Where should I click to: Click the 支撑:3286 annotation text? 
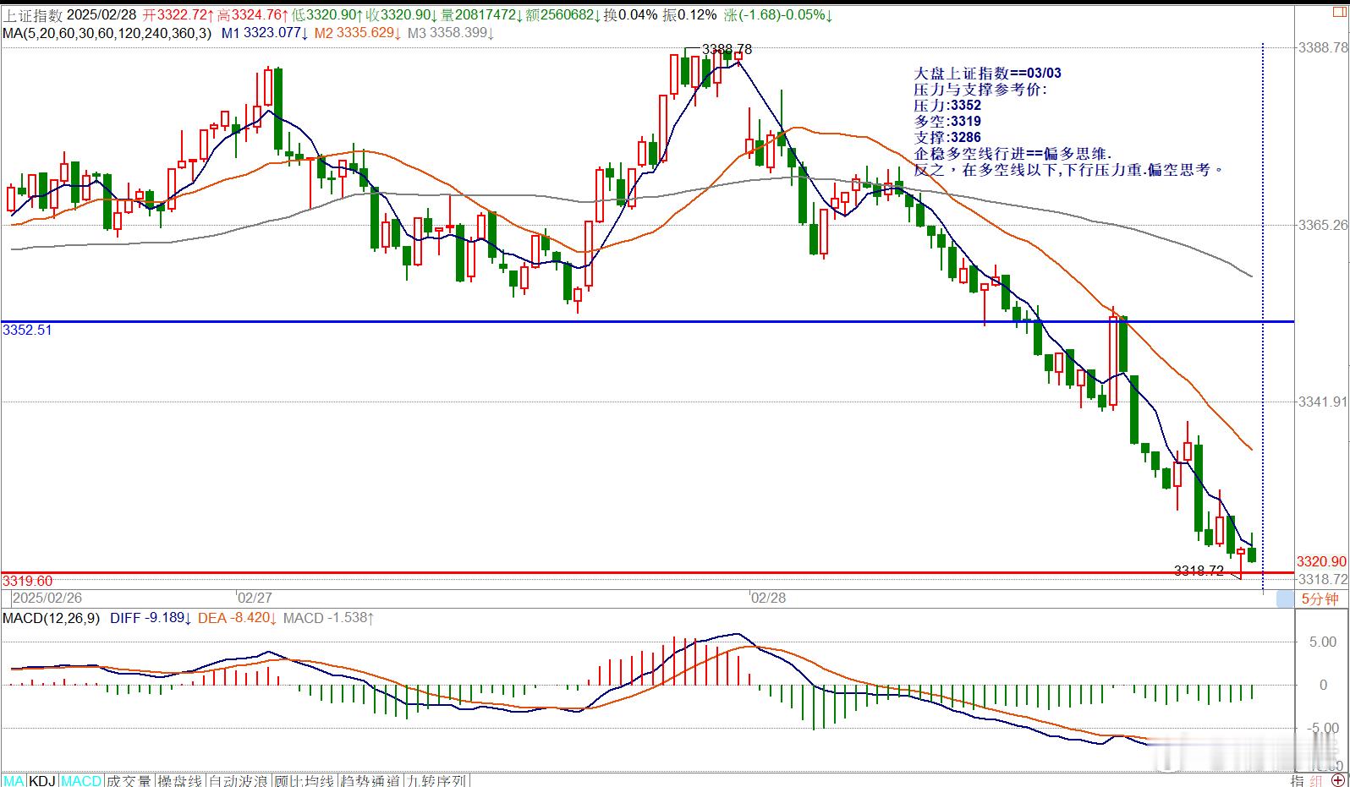tap(947, 138)
